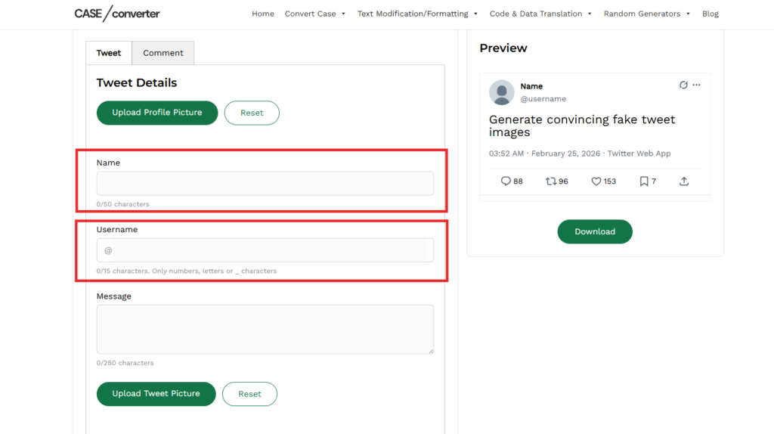774x434 pixels.
Task: Click the Upload Tweet Picture button
Action: 156,393
